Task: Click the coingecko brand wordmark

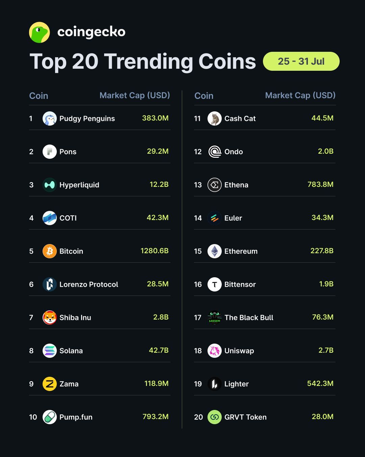Action: pyautogui.click(x=91, y=32)
